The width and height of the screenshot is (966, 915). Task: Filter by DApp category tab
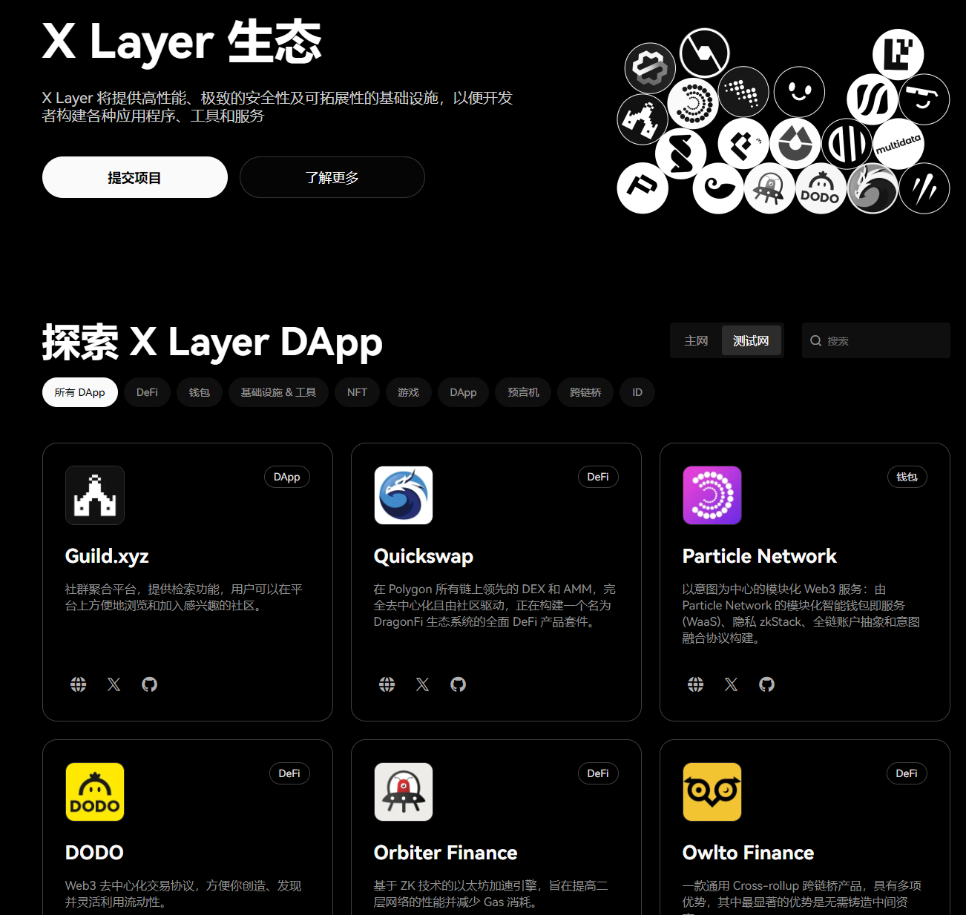(x=463, y=392)
